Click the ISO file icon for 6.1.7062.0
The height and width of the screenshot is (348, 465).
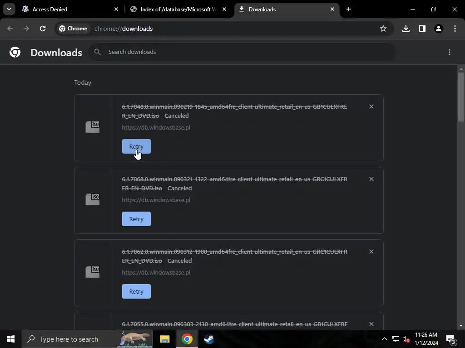pyautogui.click(x=93, y=272)
